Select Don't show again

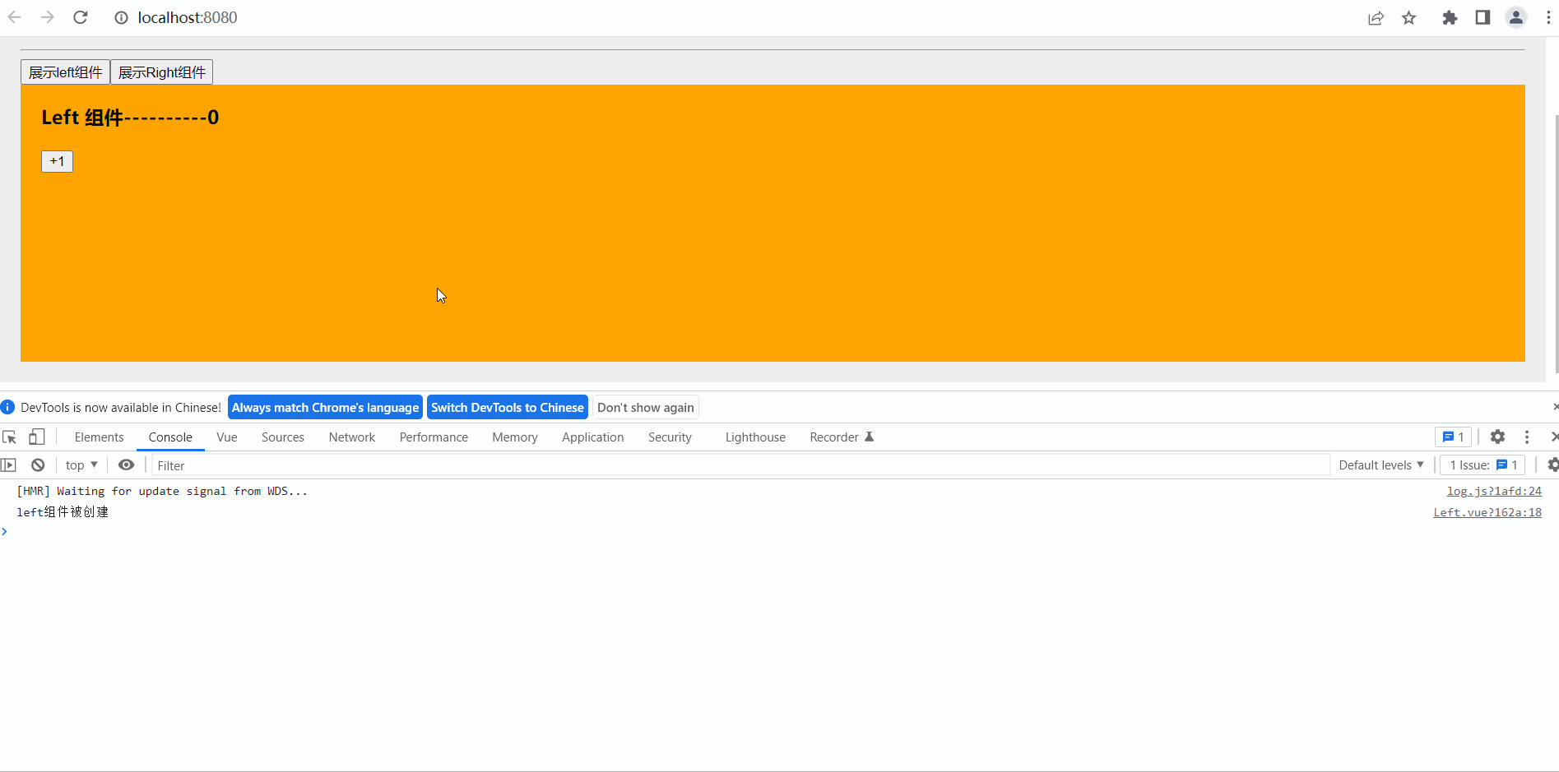tap(646, 408)
